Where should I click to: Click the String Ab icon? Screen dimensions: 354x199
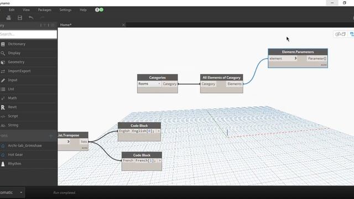pyautogui.click(x=3, y=125)
